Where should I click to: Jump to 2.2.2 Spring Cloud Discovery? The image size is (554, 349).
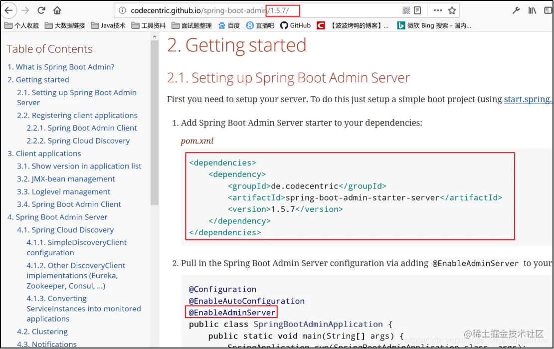click(x=78, y=141)
